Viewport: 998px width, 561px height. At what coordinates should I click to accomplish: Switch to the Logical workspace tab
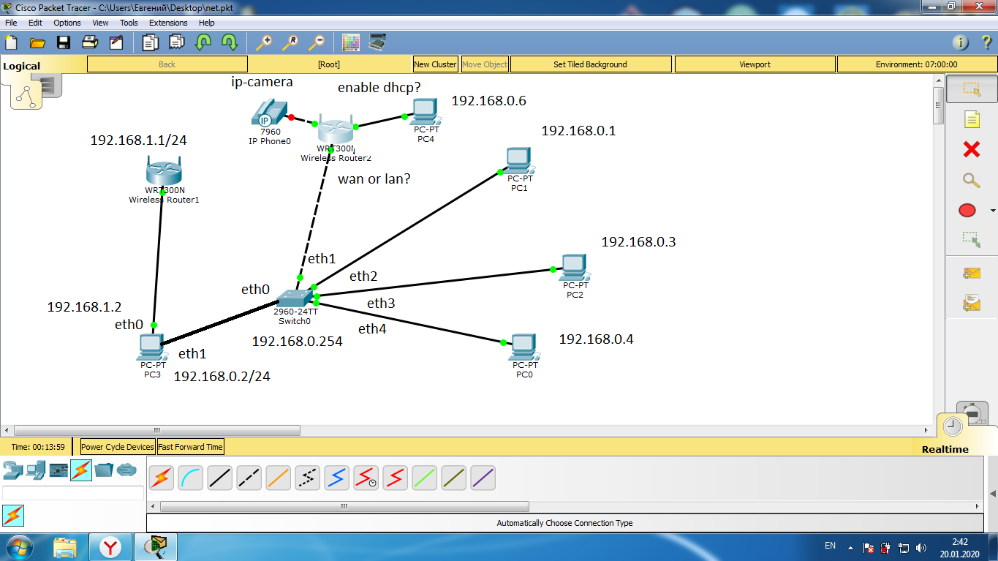tap(22, 66)
